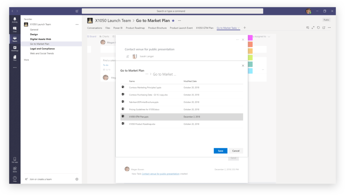Open more apps ellipsis in sidebar
Image resolution: width=345 pixels, height=195 pixels.
[x=15, y=67]
